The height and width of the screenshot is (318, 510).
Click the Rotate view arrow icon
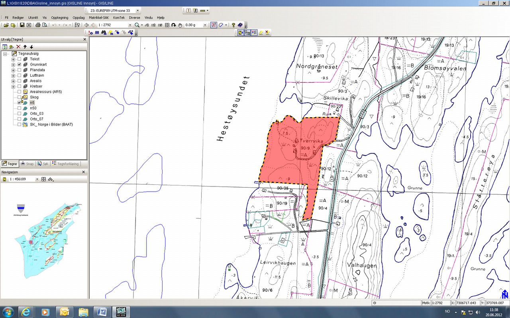tap(174, 25)
